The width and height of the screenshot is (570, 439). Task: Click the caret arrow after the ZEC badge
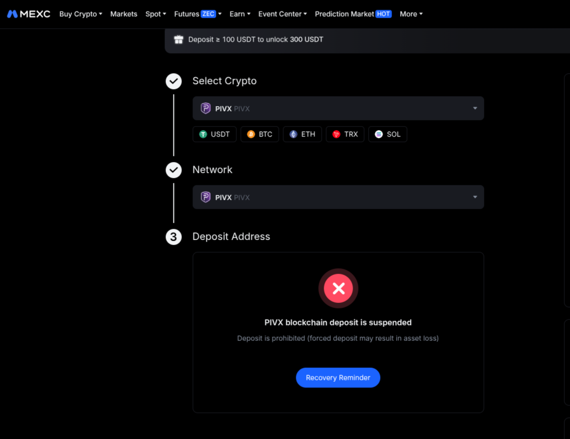[x=220, y=14]
